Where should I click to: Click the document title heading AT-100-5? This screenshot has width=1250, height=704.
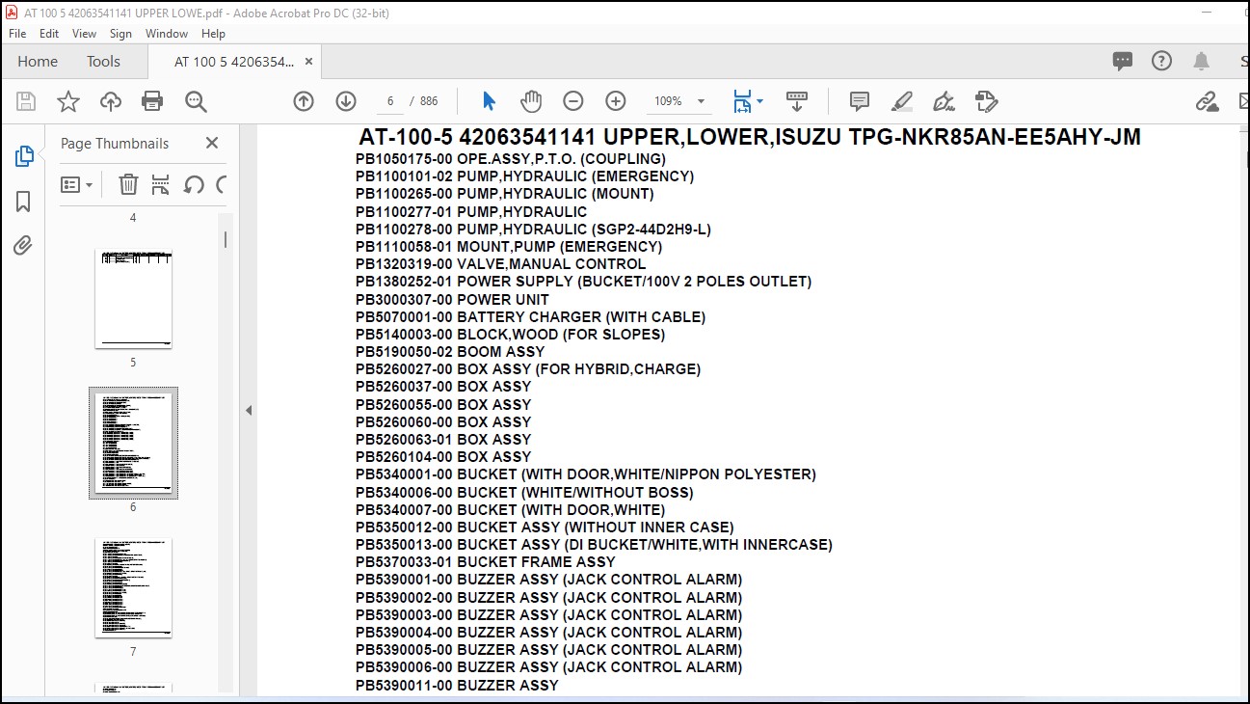tap(750, 137)
